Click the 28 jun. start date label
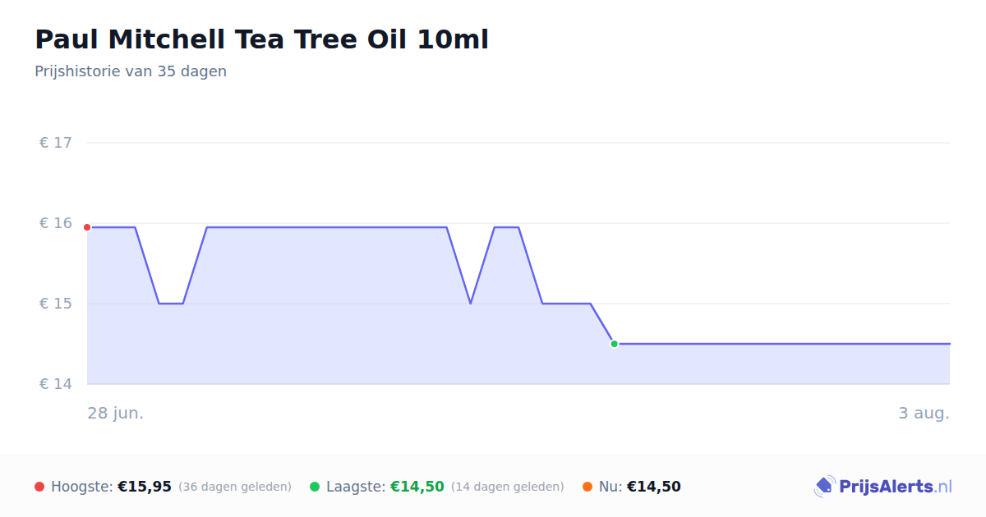986x517 pixels. click(x=116, y=413)
